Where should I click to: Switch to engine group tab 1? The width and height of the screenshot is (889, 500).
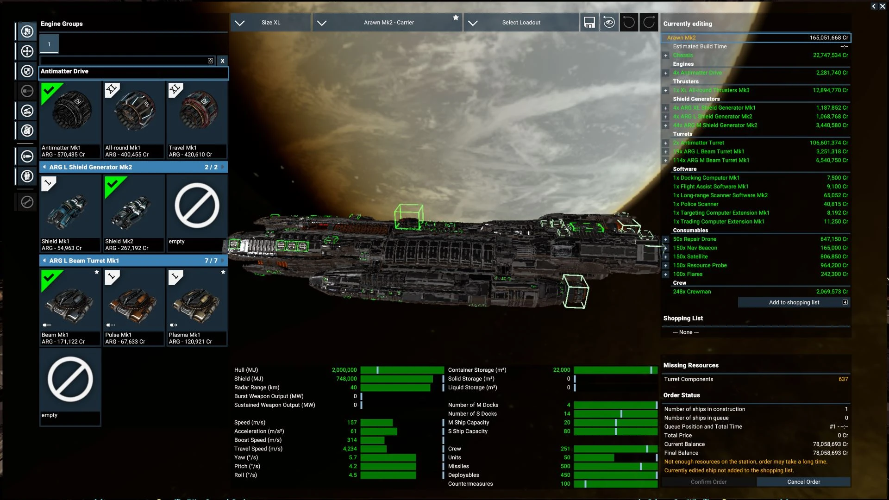coord(49,44)
